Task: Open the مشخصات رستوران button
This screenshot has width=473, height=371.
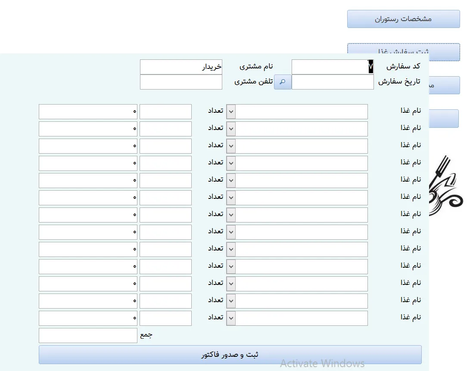Action: coord(403,19)
